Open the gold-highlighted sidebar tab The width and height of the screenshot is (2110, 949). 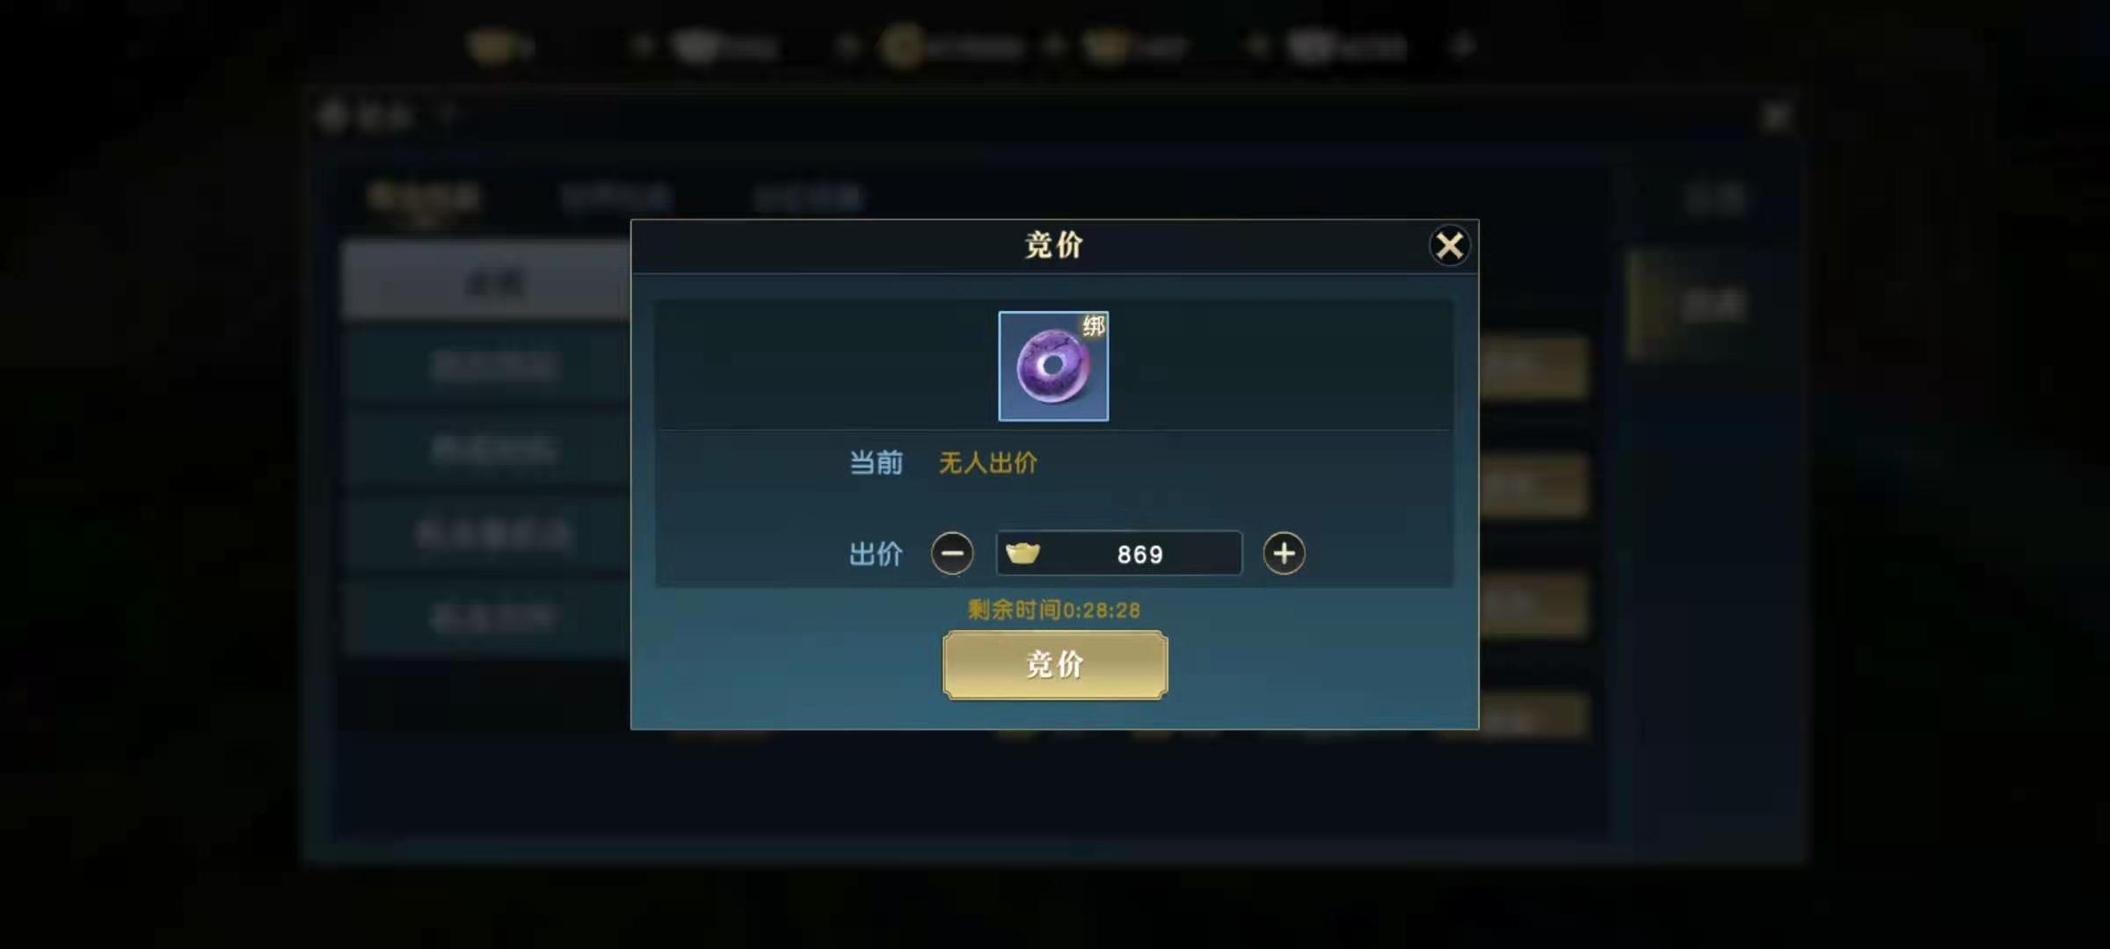coord(1713,306)
